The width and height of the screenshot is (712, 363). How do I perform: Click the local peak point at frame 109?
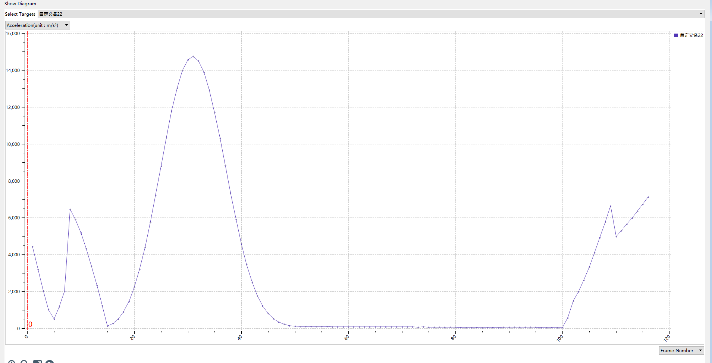click(611, 206)
